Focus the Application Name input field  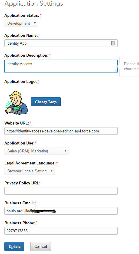pos(61,43)
